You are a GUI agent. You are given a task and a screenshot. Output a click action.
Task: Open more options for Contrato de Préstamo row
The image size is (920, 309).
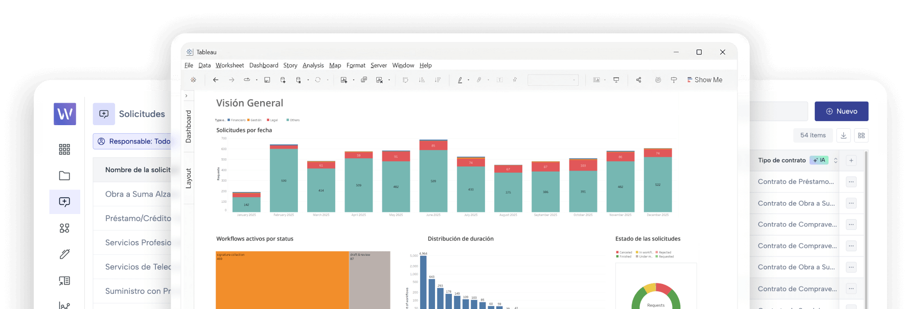coord(851,182)
